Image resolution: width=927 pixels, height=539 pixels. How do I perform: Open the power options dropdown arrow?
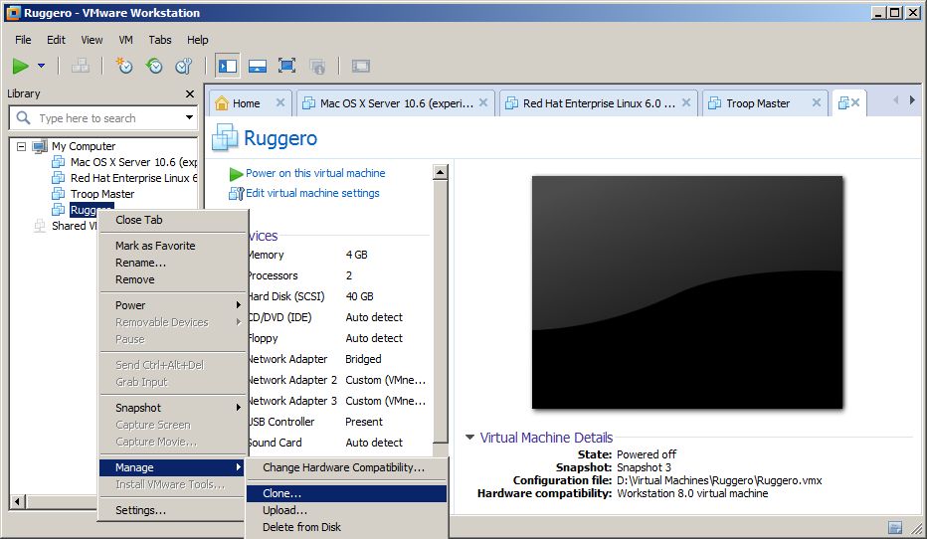click(42, 67)
